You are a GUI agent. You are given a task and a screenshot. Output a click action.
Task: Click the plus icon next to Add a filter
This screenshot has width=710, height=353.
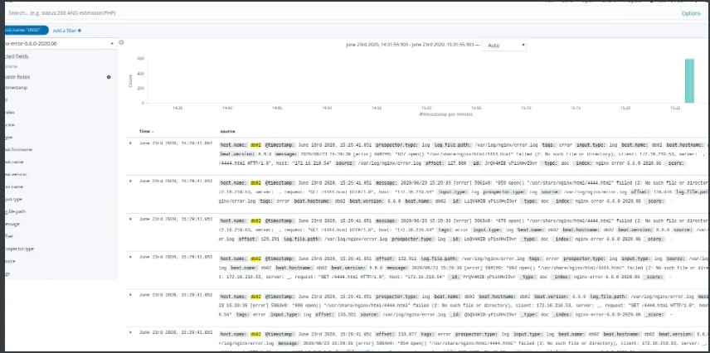pos(80,31)
